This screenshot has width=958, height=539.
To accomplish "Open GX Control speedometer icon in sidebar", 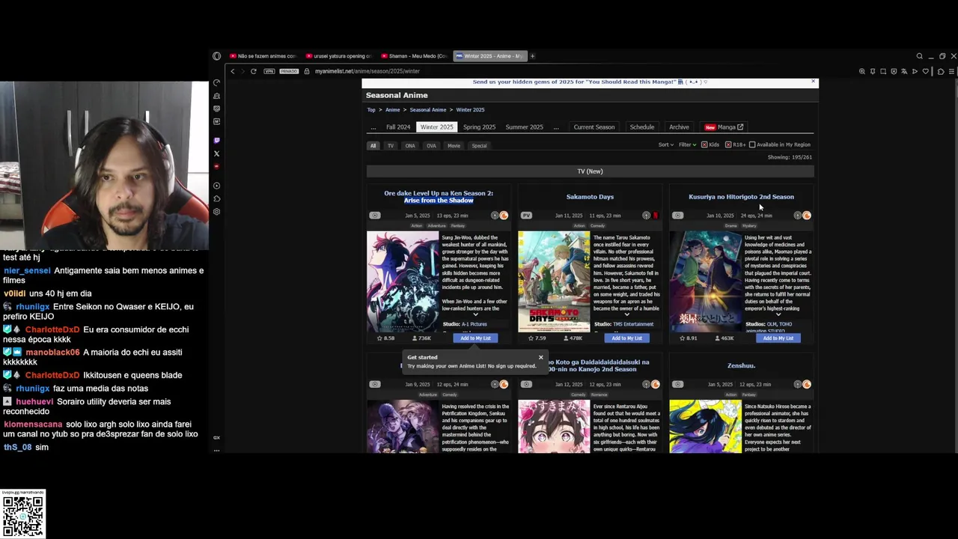I will (217, 82).
